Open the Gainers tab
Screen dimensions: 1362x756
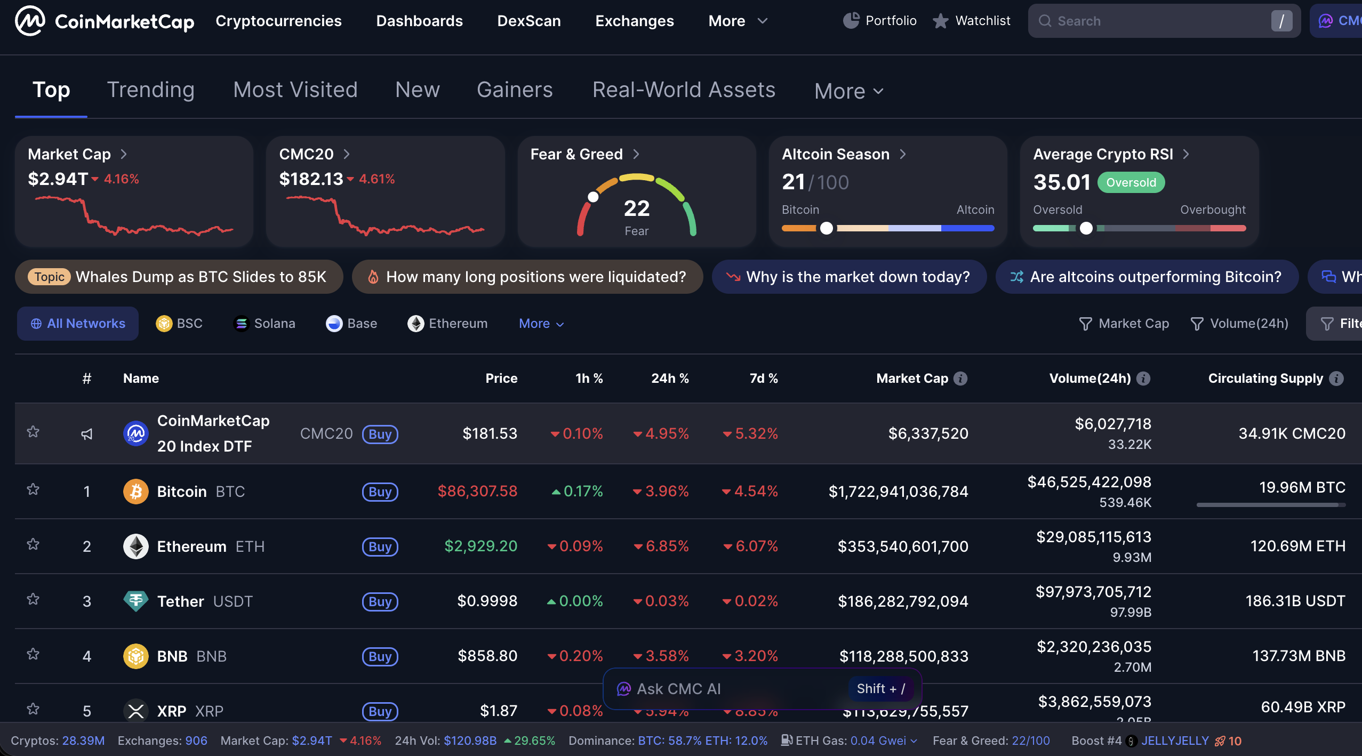point(514,90)
